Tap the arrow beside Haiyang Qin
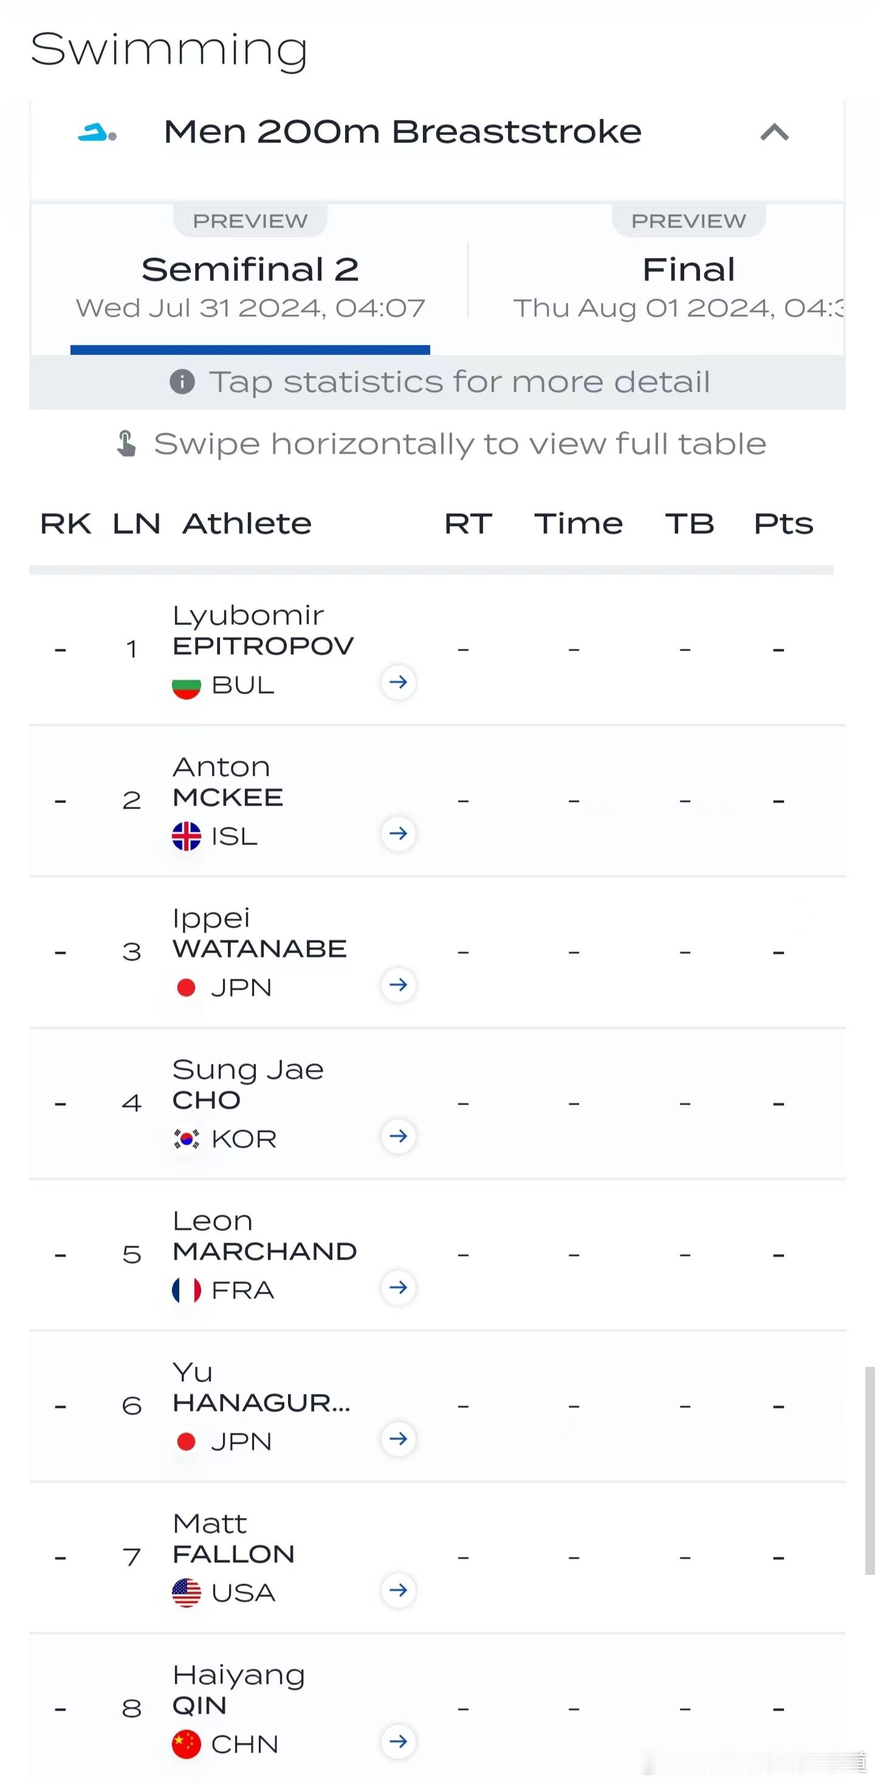The width and height of the screenshot is (875, 1783). 398,1742
